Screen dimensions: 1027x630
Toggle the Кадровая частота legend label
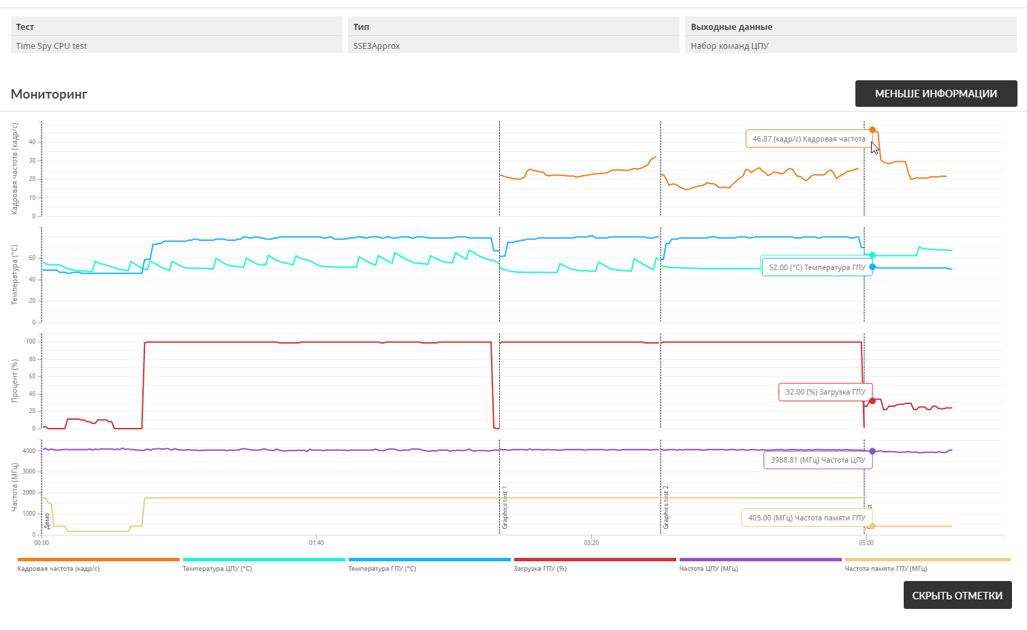point(59,569)
